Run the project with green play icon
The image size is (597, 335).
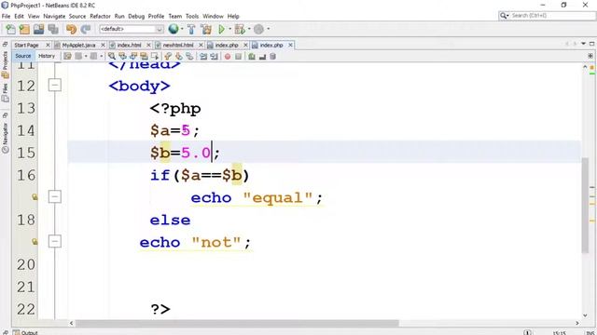tap(221, 29)
